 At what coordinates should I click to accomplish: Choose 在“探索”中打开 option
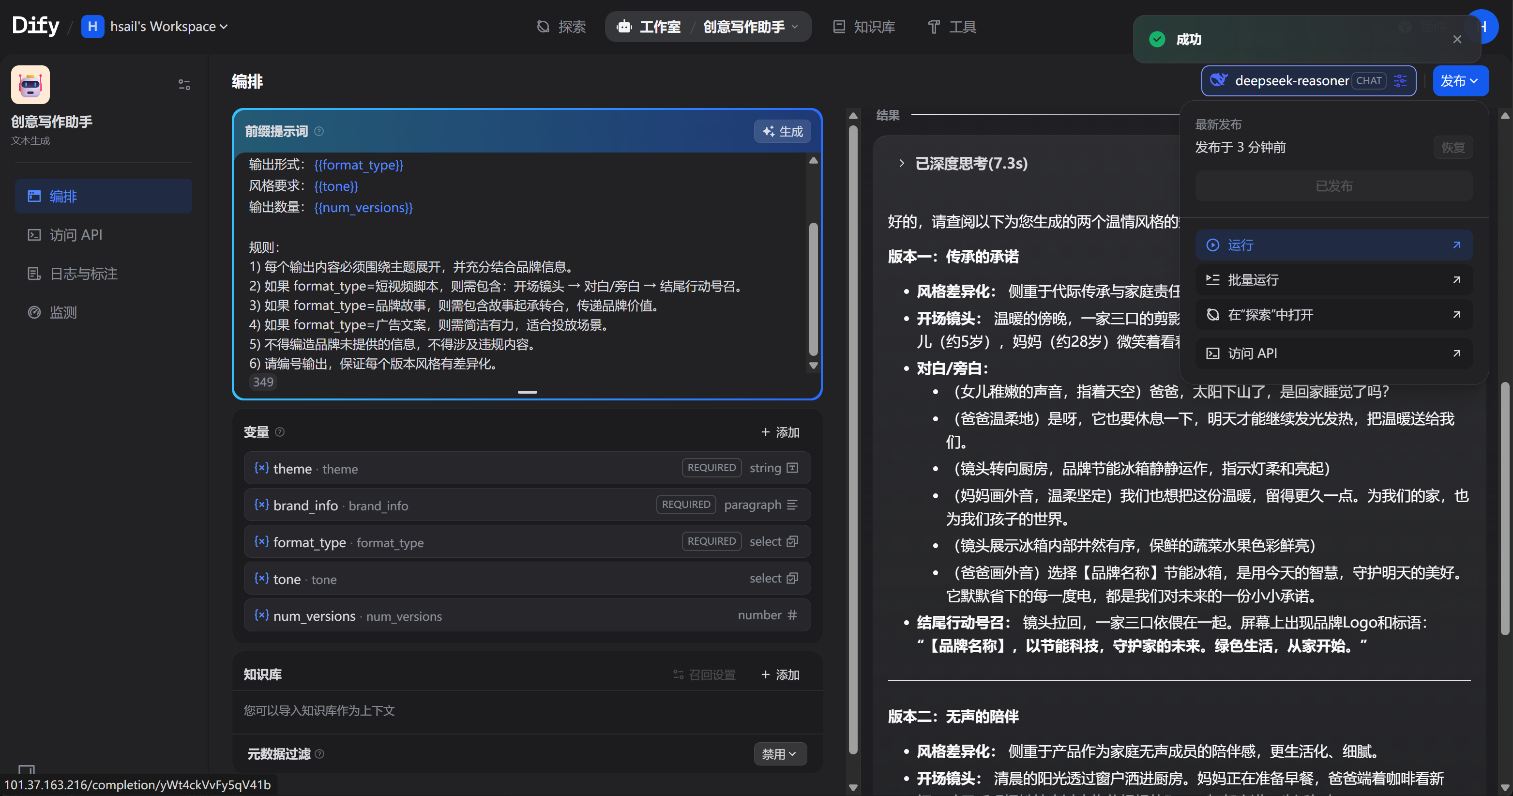1334,315
